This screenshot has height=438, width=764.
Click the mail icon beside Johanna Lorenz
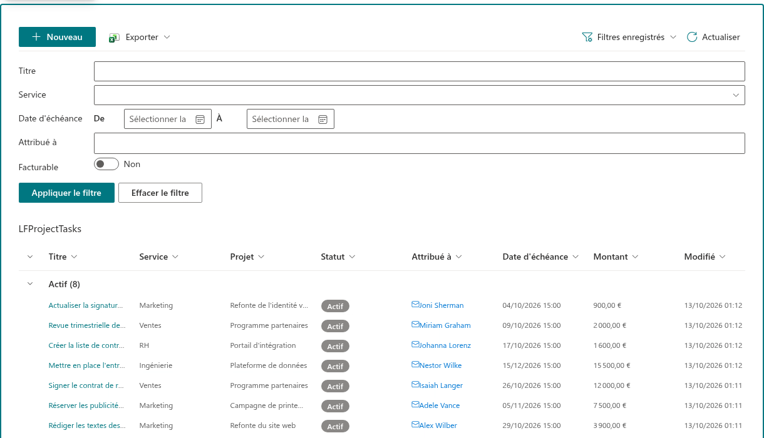pyautogui.click(x=415, y=345)
